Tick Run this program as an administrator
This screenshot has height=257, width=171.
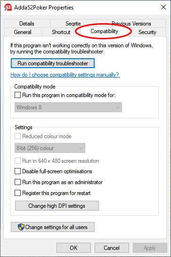tap(17, 182)
